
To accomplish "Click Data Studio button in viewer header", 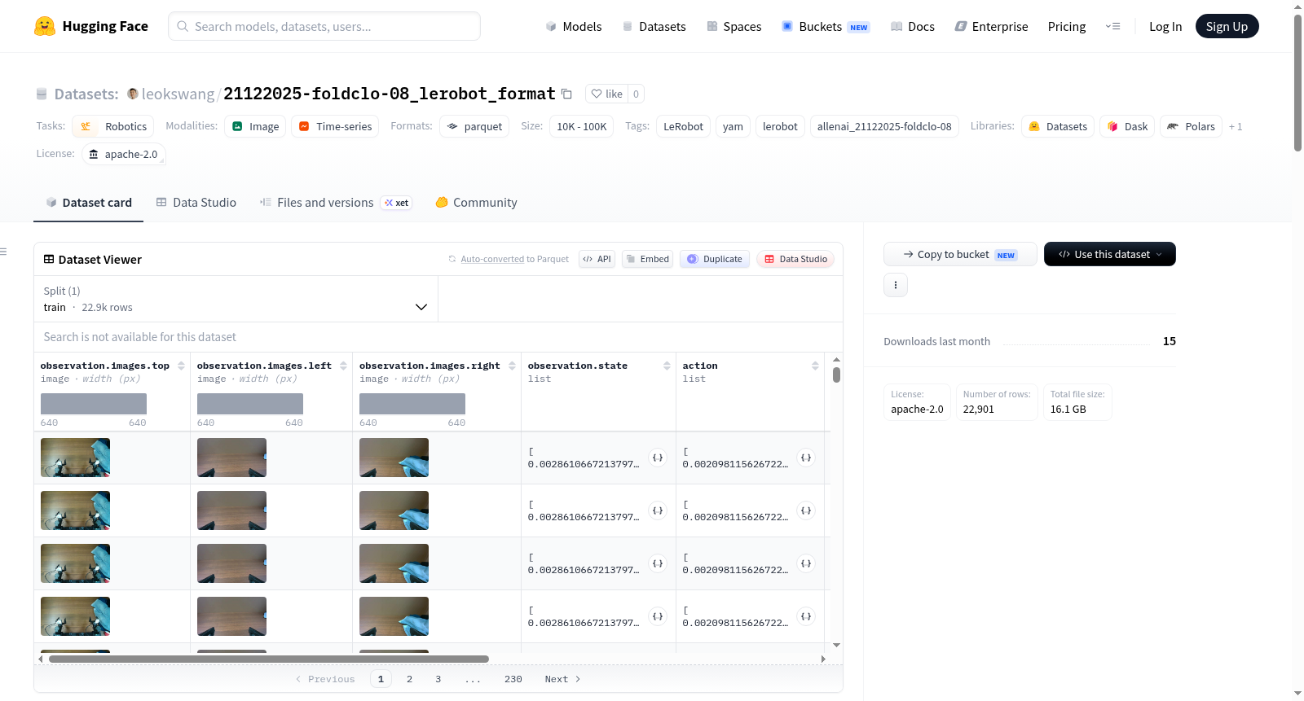I will [795, 259].
